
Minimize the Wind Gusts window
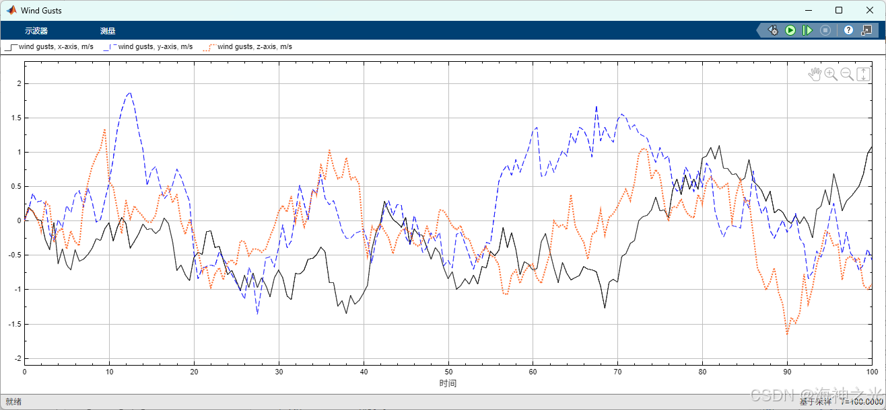coord(808,10)
